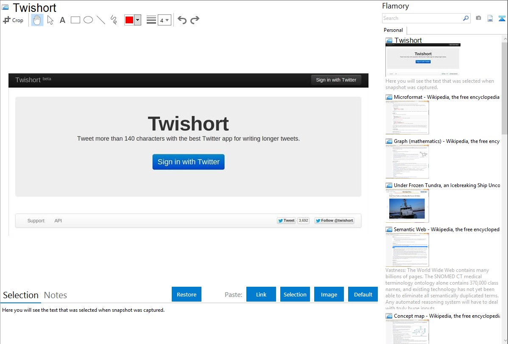Open the Twishort snapshot thumbnail

click(423, 60)
